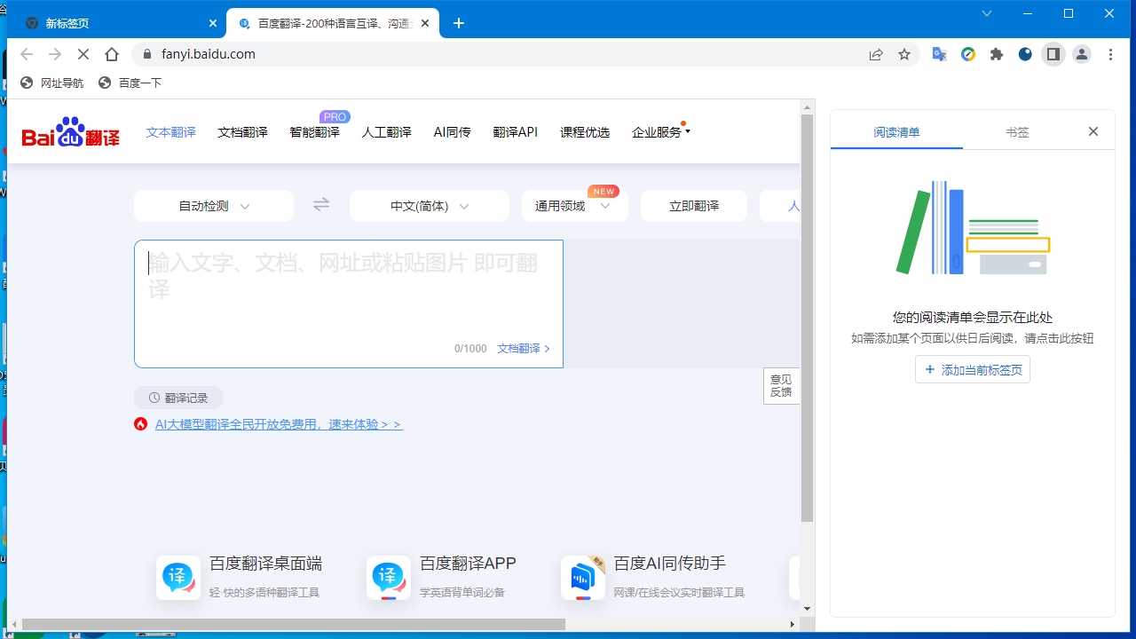Open the 自动检测 source language dropdown
The image size is (1136, 639).
coord(213,205)
